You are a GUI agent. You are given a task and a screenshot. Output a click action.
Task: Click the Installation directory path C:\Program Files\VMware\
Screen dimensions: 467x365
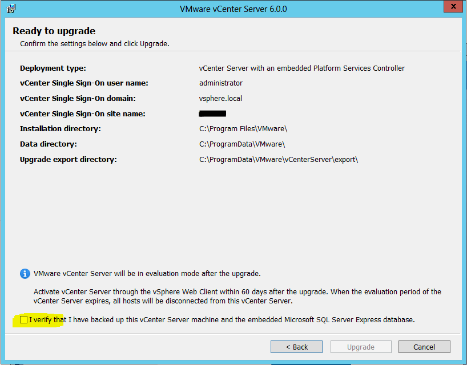click(243, 129)
